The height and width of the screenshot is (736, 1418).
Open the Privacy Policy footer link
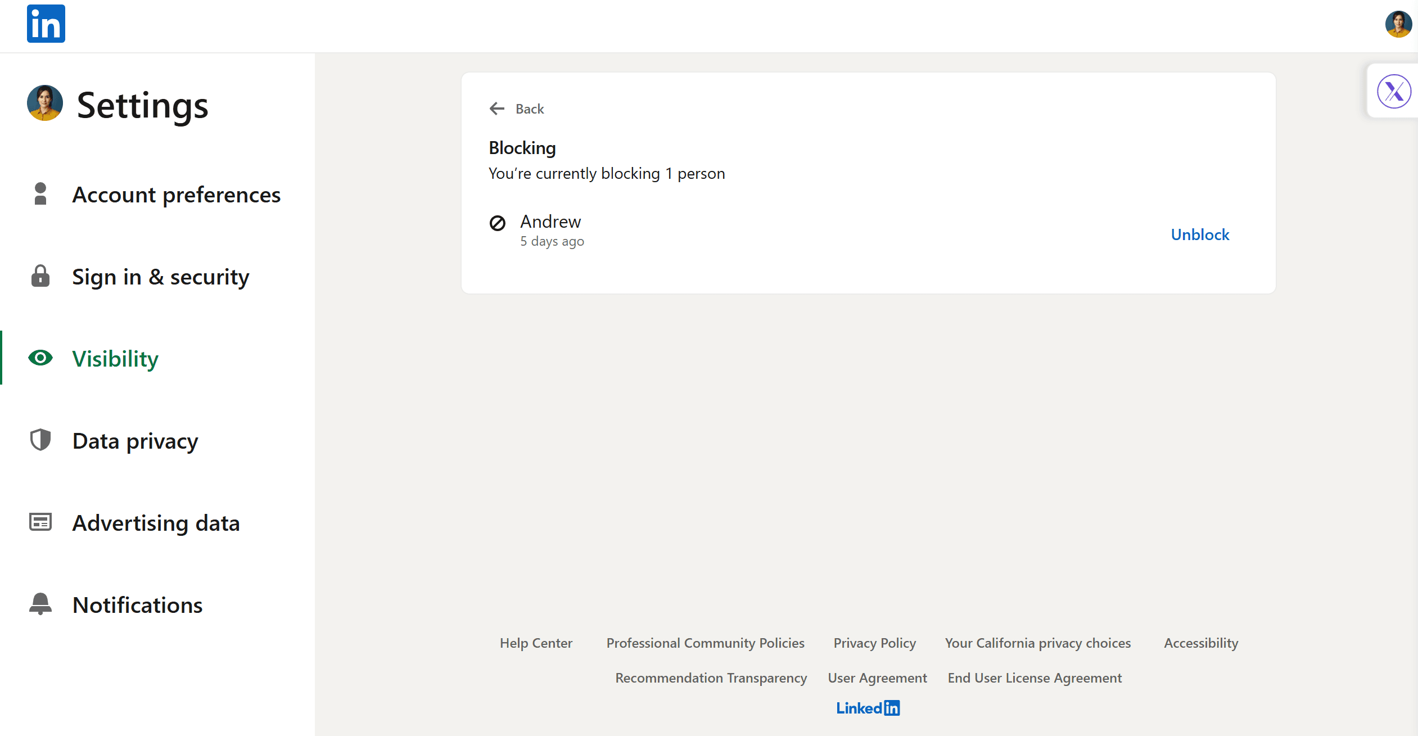(x=874, y=643)
